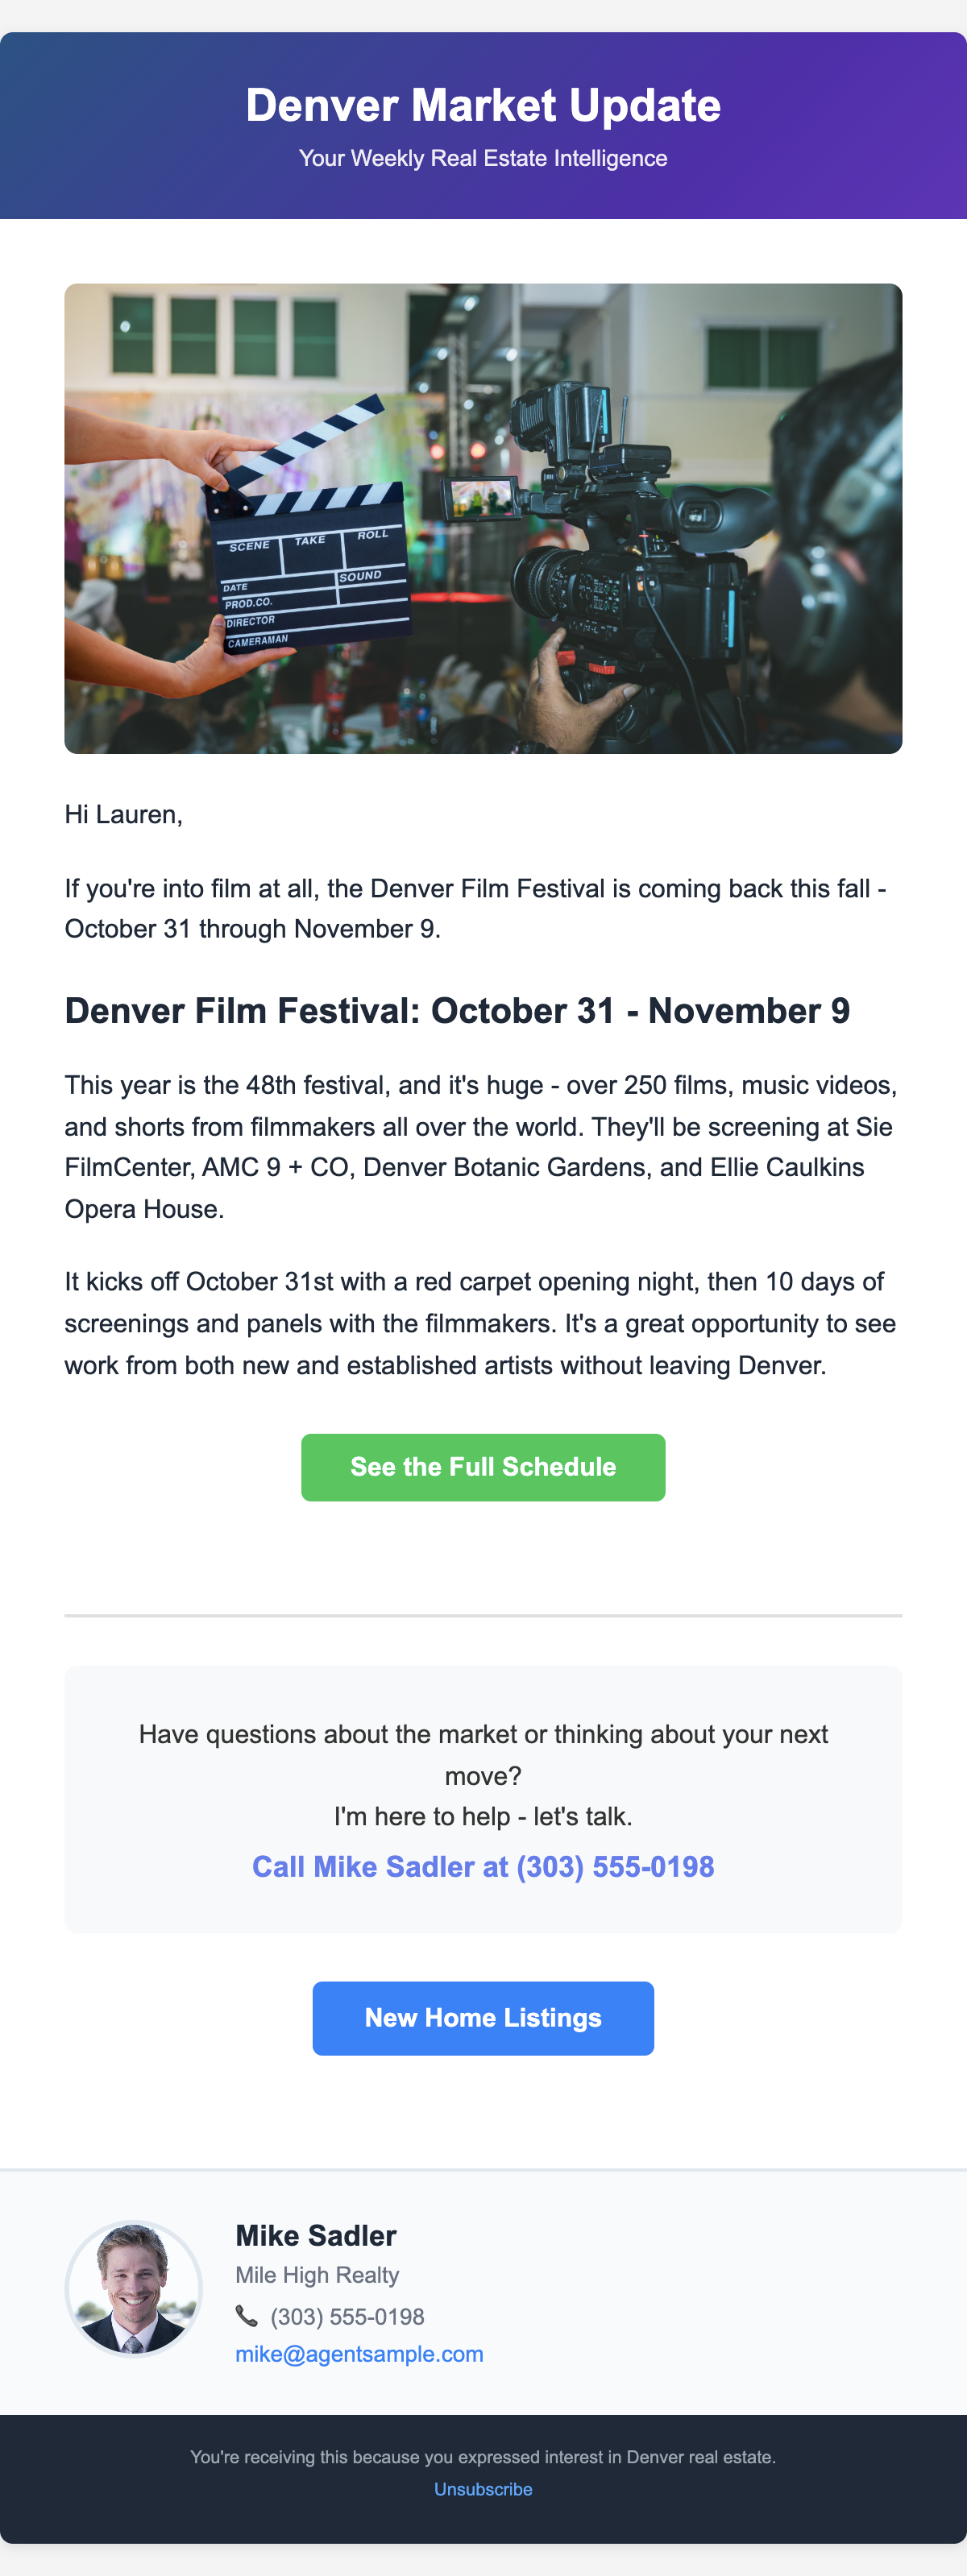The height and width of the screenshot is (2576, 967).
Task: Open the mike@agentsample.com email link
Action: 359,2354
